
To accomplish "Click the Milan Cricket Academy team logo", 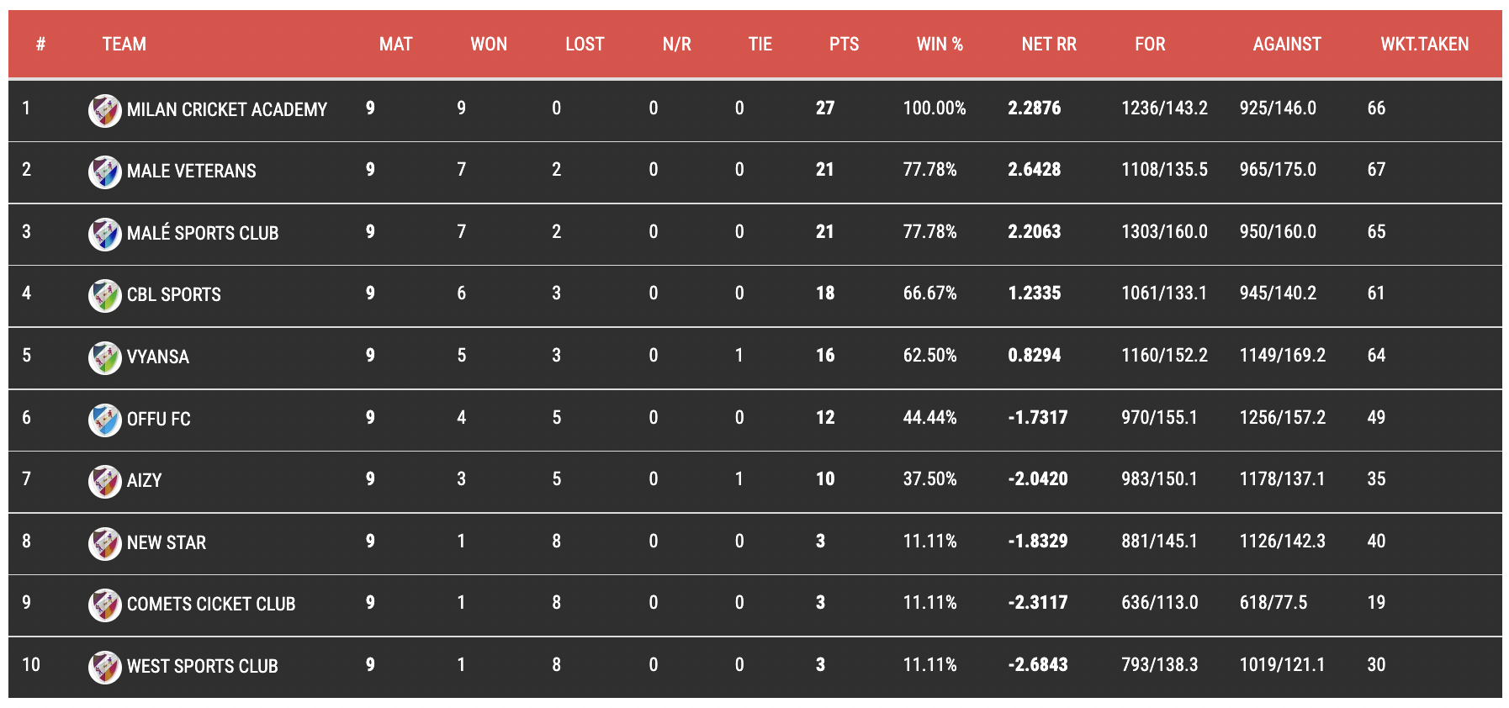I will [105, 110].
